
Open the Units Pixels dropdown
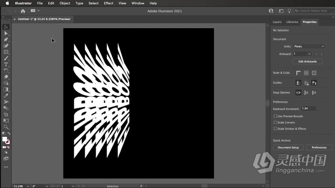click(x=309, y=46)
